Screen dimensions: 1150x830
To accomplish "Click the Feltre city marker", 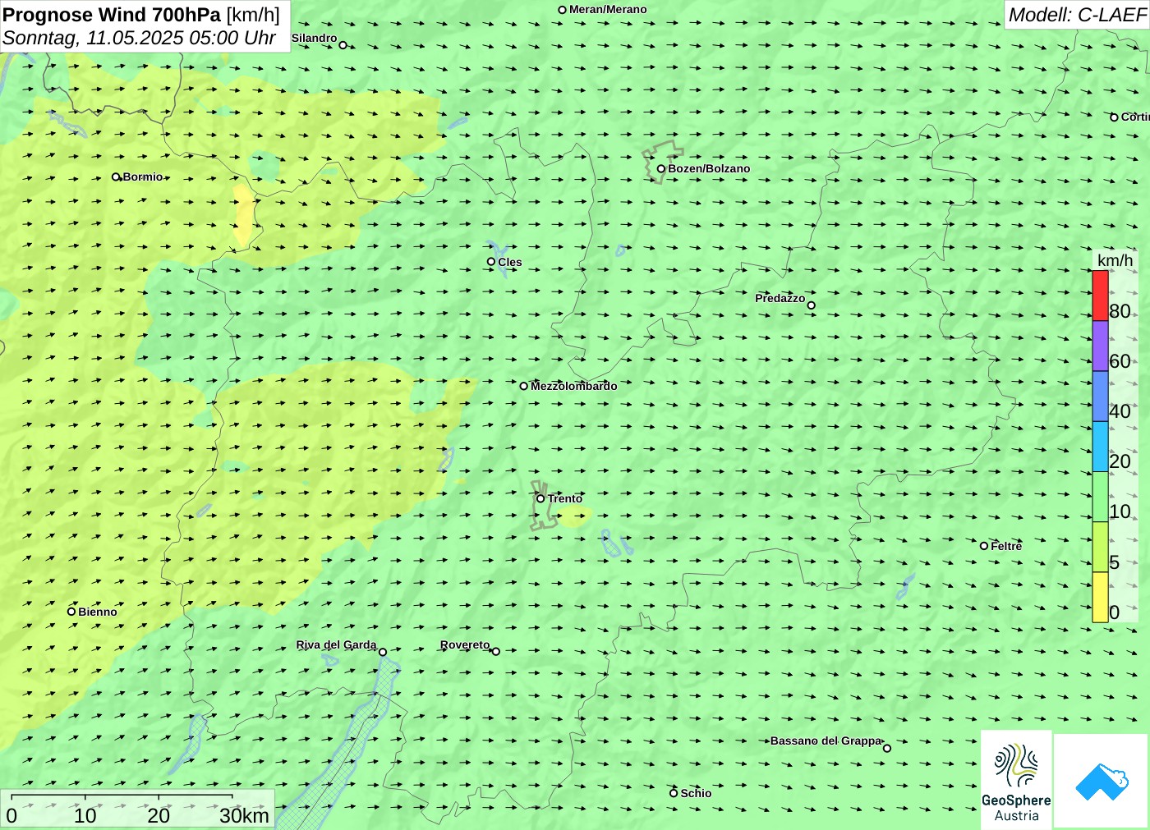I will (984, 546).
